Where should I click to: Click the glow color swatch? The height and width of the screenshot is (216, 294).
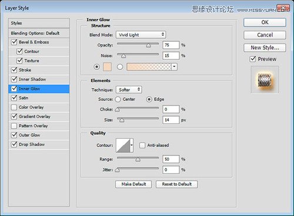click(107, 67)
